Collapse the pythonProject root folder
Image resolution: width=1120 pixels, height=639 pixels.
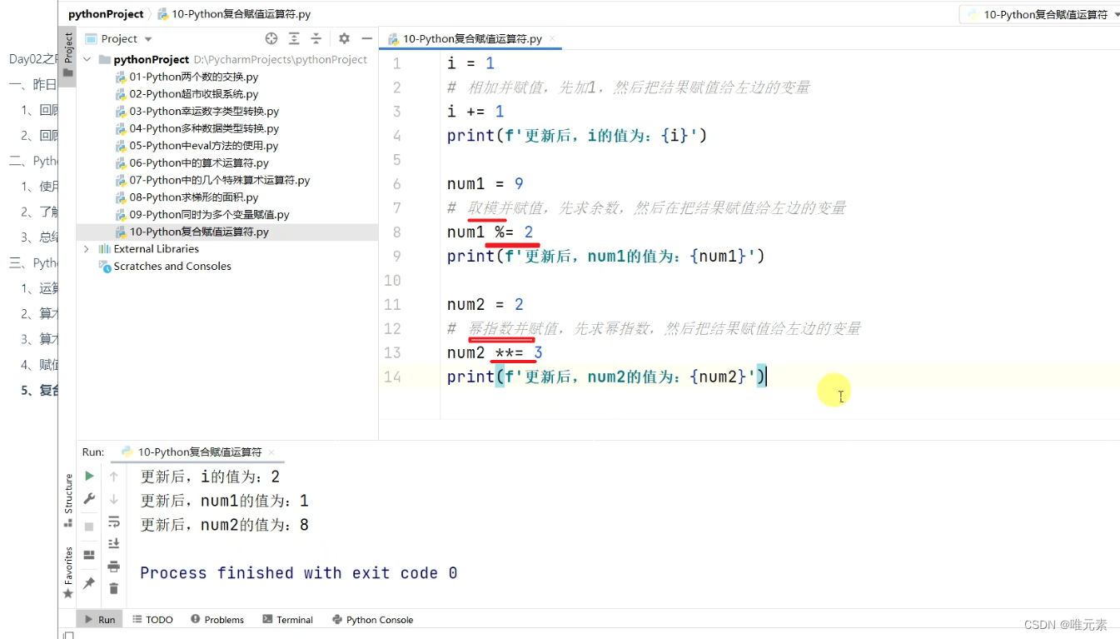(x=87, y=59)
